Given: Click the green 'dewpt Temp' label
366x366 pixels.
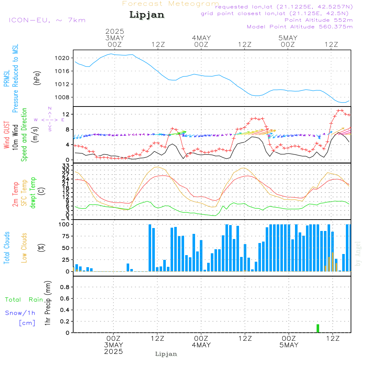Looking at the screenshot, I should click(x=33, y=193).
